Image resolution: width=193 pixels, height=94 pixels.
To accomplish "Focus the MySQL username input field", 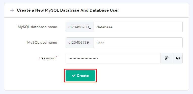I will pyautogui.click(x=138, y=43).
